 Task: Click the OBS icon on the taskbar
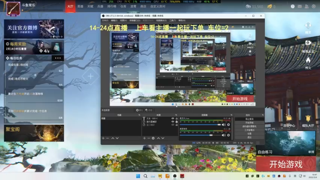pyautogui.click(x=175, y=176)
